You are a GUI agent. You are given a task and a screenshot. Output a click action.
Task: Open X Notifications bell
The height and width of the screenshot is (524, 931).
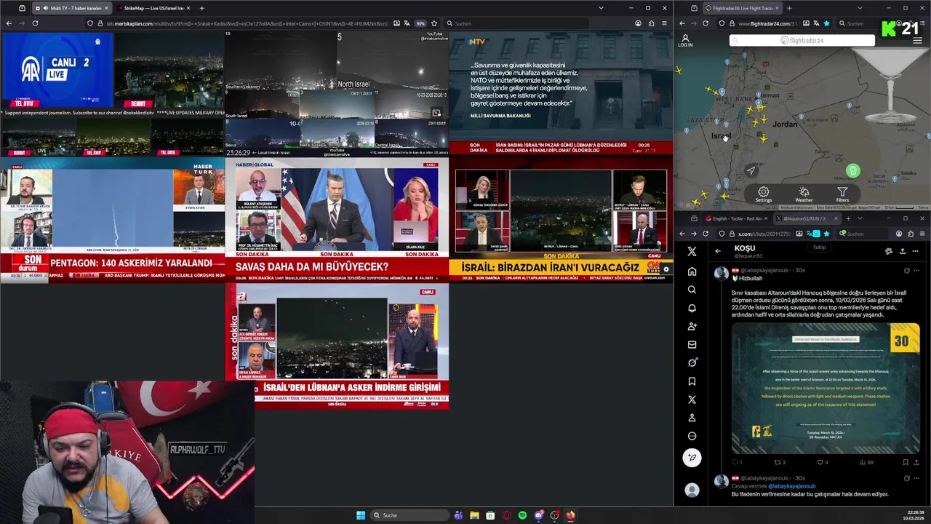click(692, 308)
